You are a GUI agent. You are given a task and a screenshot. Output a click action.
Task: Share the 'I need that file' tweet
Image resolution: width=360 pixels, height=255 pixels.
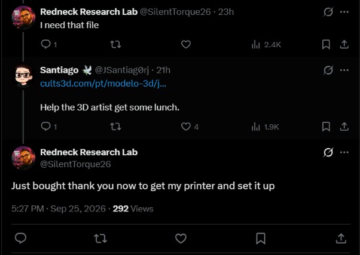point(344,44)
